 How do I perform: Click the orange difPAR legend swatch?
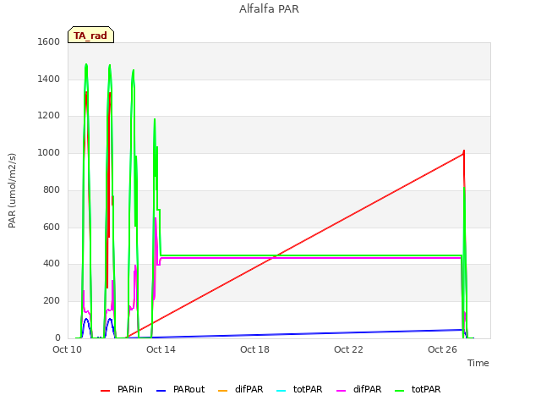pyautogui.click(x=223, y=391)
